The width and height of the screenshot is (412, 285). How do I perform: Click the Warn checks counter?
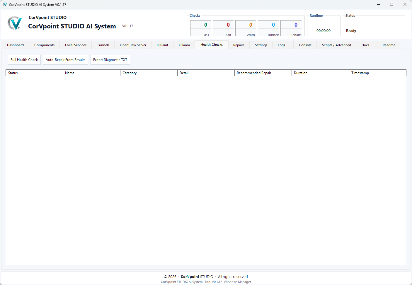click(246, 28)
